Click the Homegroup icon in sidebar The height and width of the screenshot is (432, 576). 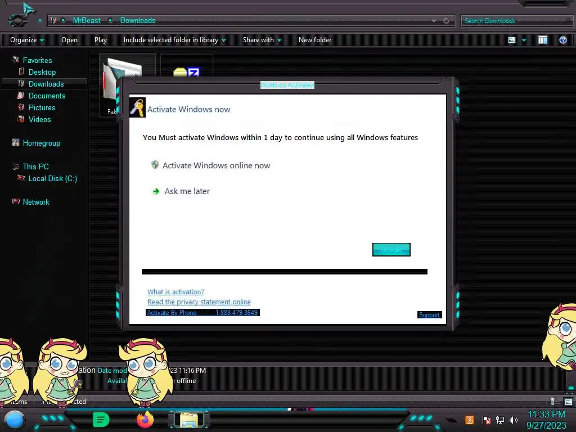[15, 142]
